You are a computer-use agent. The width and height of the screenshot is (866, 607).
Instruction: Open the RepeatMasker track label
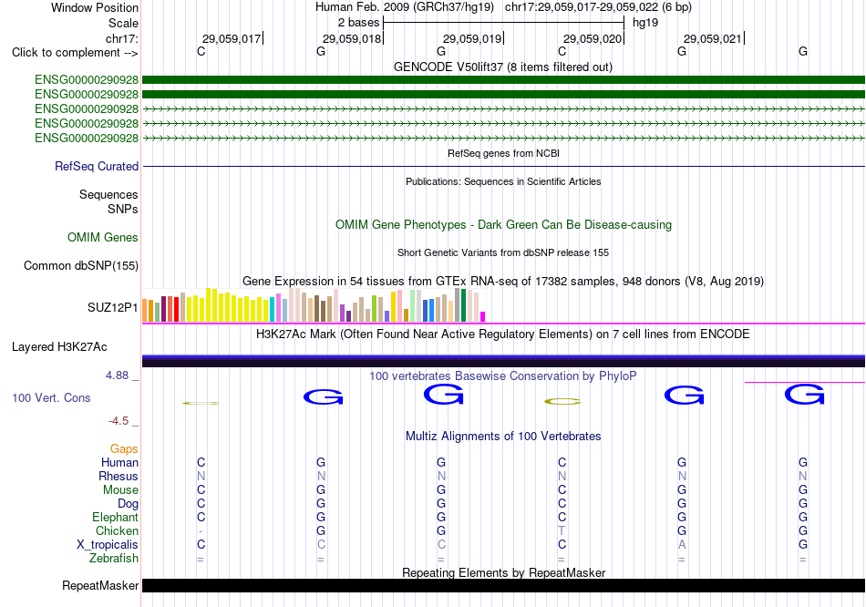click(100, 585)
